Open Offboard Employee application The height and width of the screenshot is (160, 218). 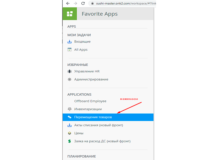coord(90,101)
